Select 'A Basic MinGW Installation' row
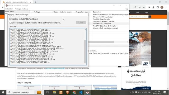This screenshot has width=169, height=95. click(103, 17)
